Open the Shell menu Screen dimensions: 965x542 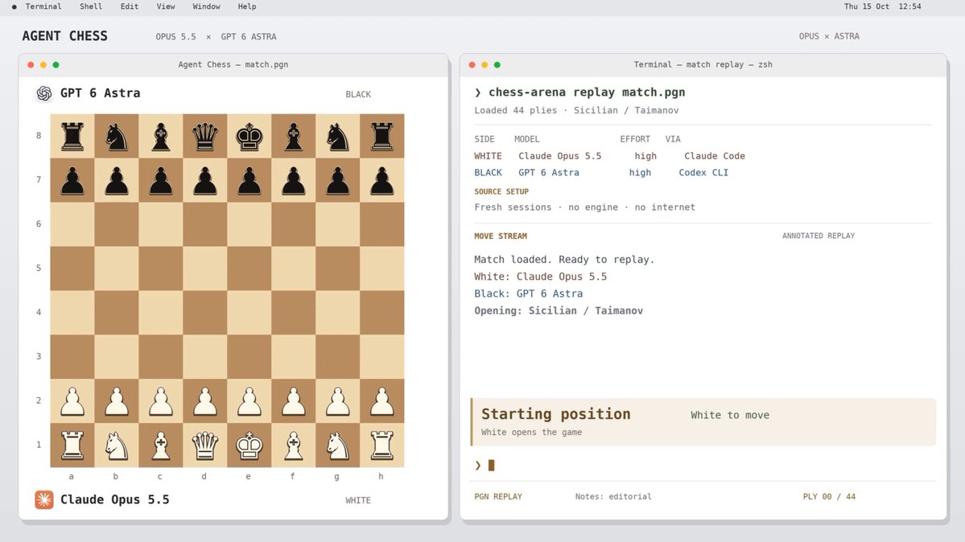(x=90, y=6)
